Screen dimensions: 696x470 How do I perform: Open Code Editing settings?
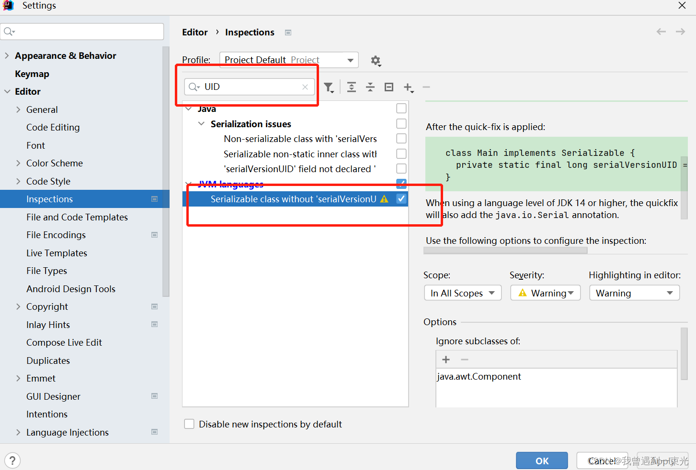[53, 127]
